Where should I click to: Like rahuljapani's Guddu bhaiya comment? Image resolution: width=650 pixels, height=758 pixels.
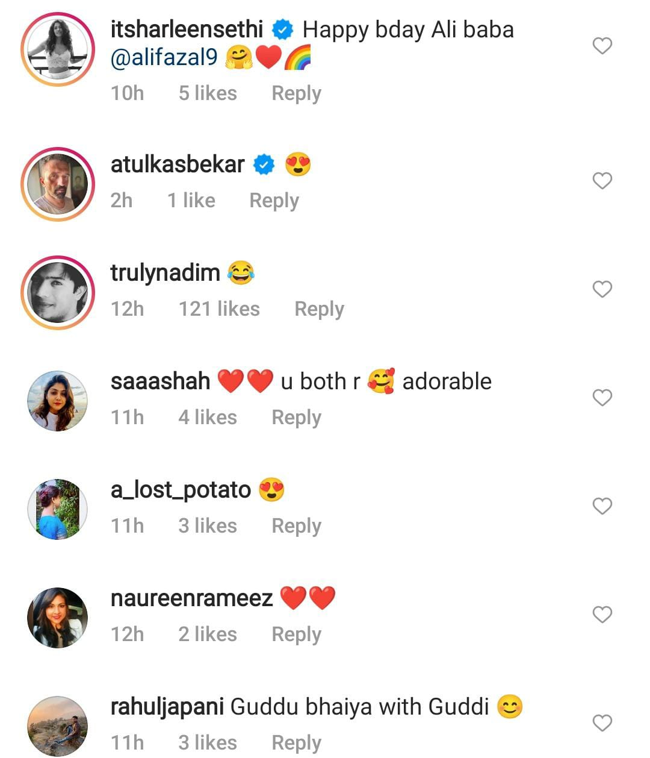point(602,723)
